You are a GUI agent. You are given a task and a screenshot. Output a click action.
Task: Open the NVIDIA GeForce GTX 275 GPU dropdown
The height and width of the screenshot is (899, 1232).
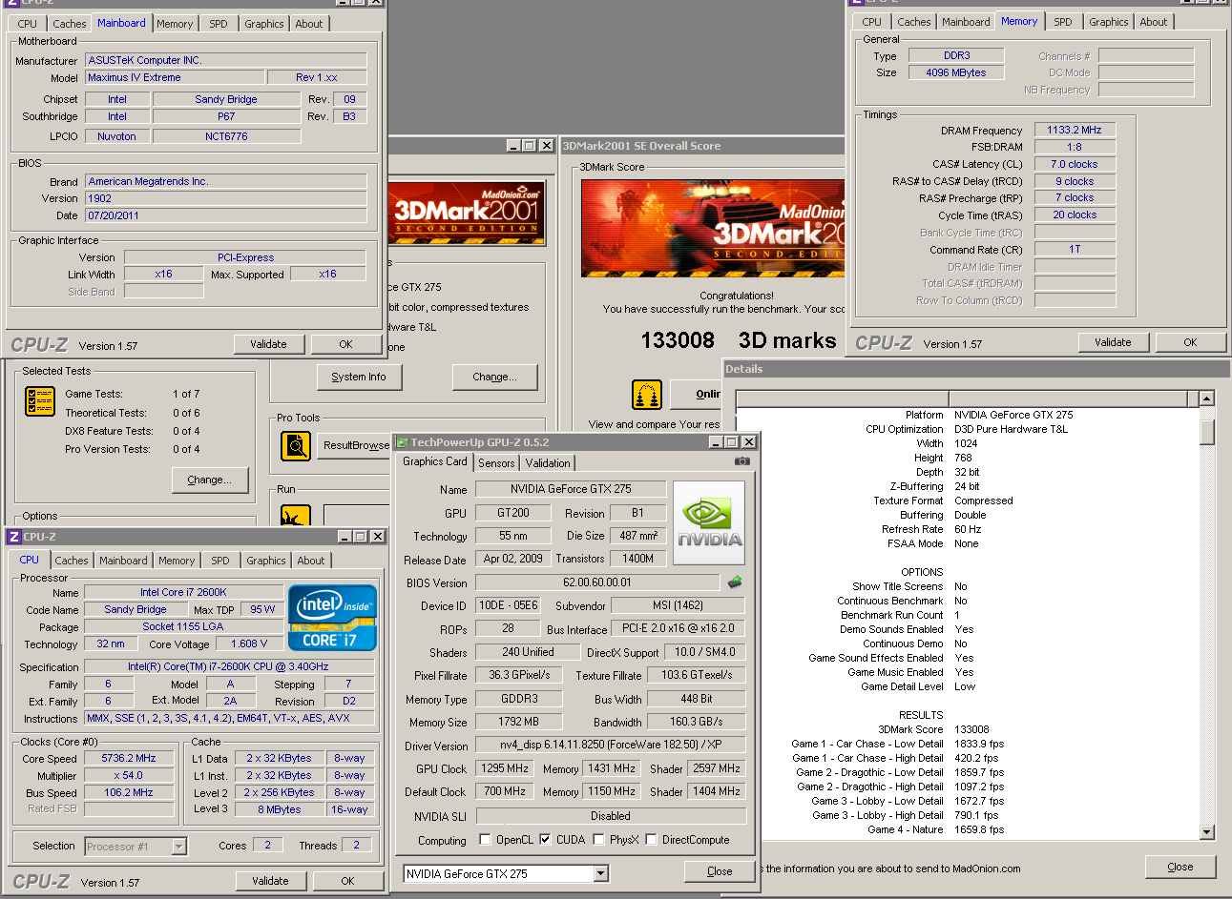(600, 874)
